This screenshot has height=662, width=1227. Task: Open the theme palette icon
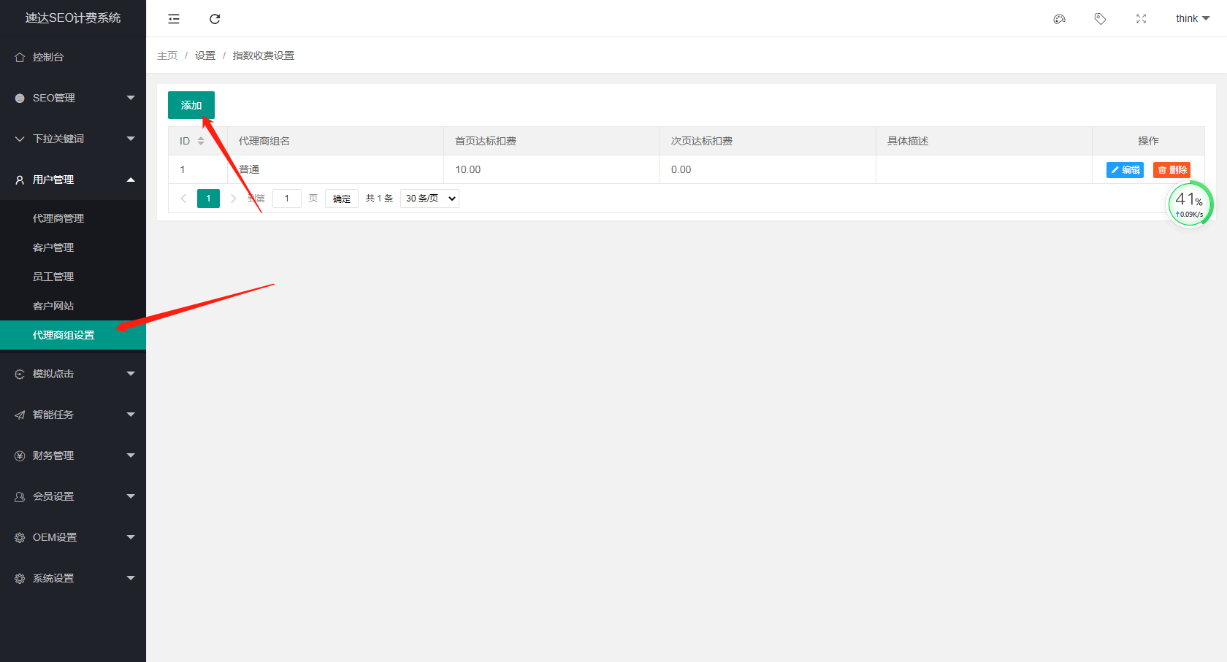pos(1059,19)
